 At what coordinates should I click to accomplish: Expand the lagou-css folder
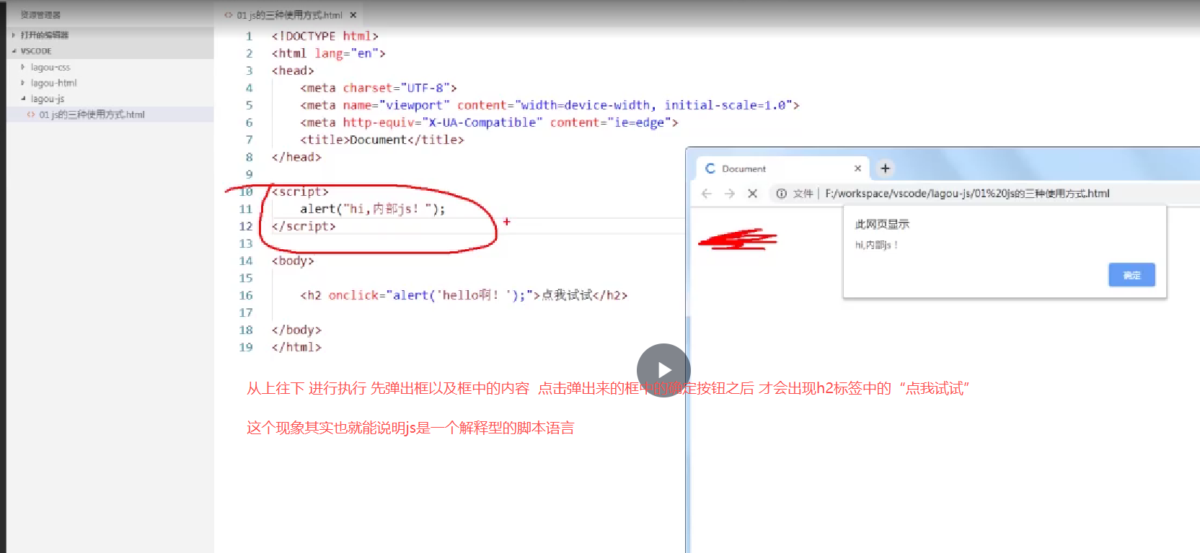[50, 67]
